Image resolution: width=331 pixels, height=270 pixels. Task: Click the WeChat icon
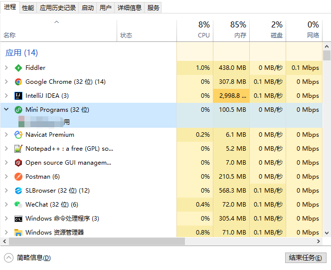coord(18,205)
